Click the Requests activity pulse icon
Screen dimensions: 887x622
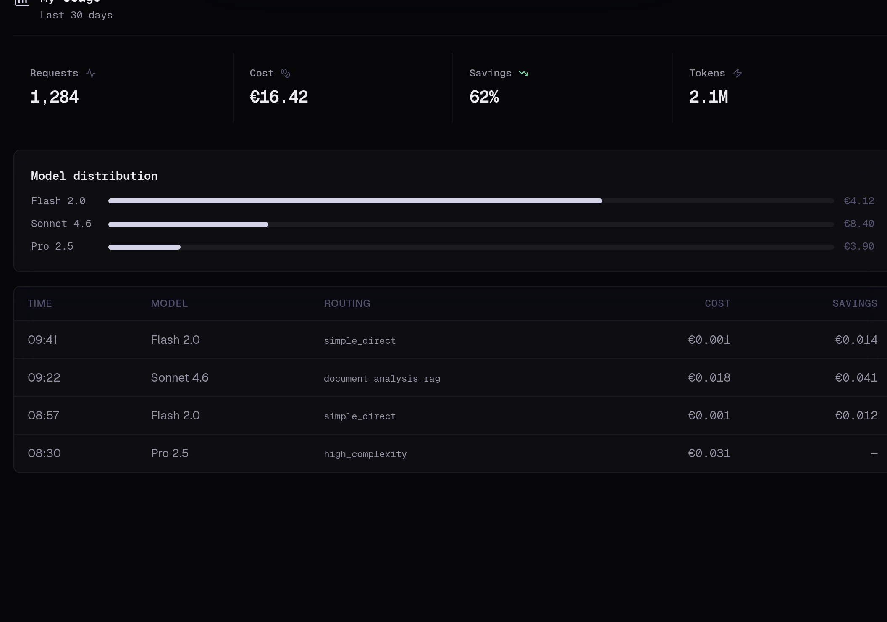tap(91, 73)
